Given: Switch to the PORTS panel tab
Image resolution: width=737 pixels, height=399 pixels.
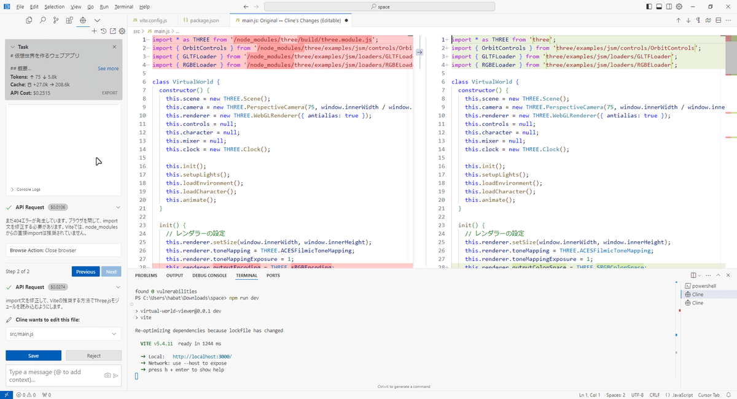Looking at the screenshot, I should [x=273, y=276].
